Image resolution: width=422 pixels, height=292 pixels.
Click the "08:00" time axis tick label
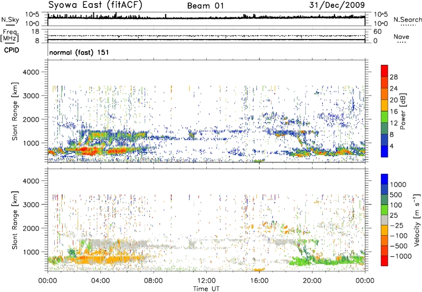[154, 281]
